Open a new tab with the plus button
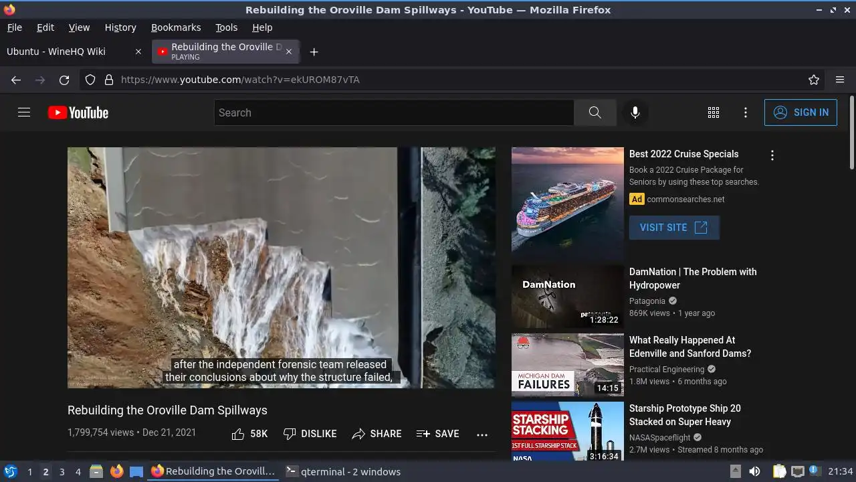This screenshot has width=856, height=482. 314,52
